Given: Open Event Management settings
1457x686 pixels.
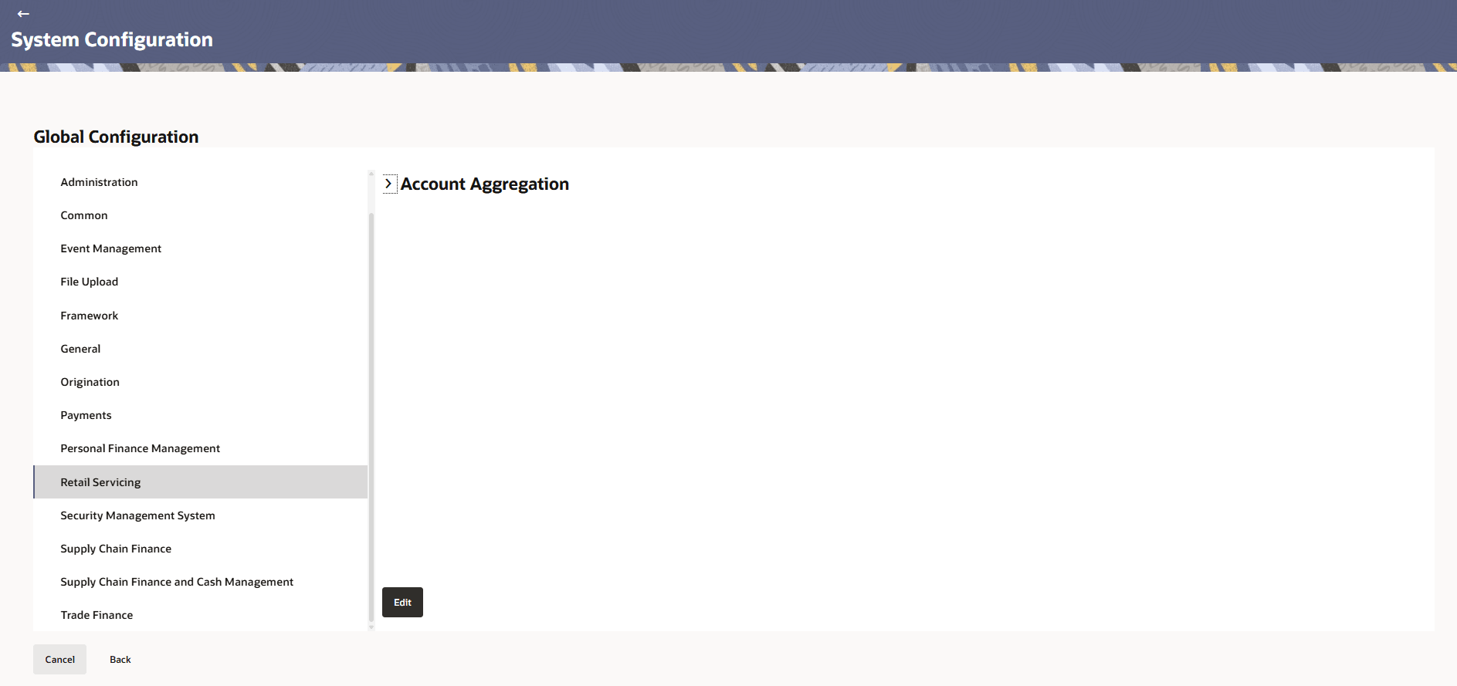Looking at the screenshot, I should pyautogui.click(x=200, y=248).
